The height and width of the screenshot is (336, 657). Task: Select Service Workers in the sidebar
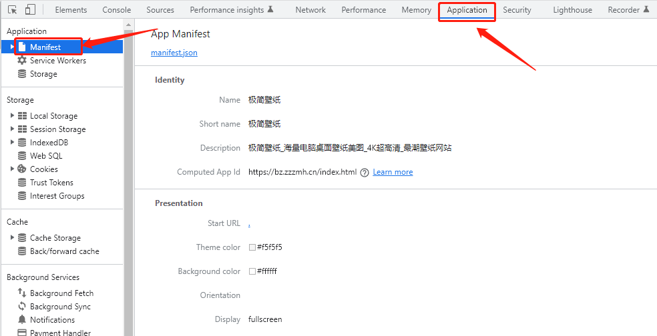coord(58,61)
